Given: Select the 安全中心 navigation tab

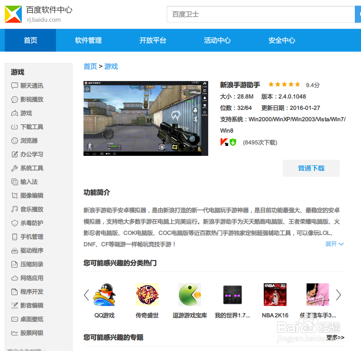Looking at the screenshot, I should point(282,40).
